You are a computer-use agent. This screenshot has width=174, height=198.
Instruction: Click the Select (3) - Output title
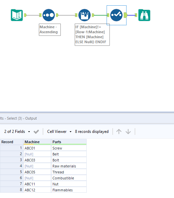(22, 118)
